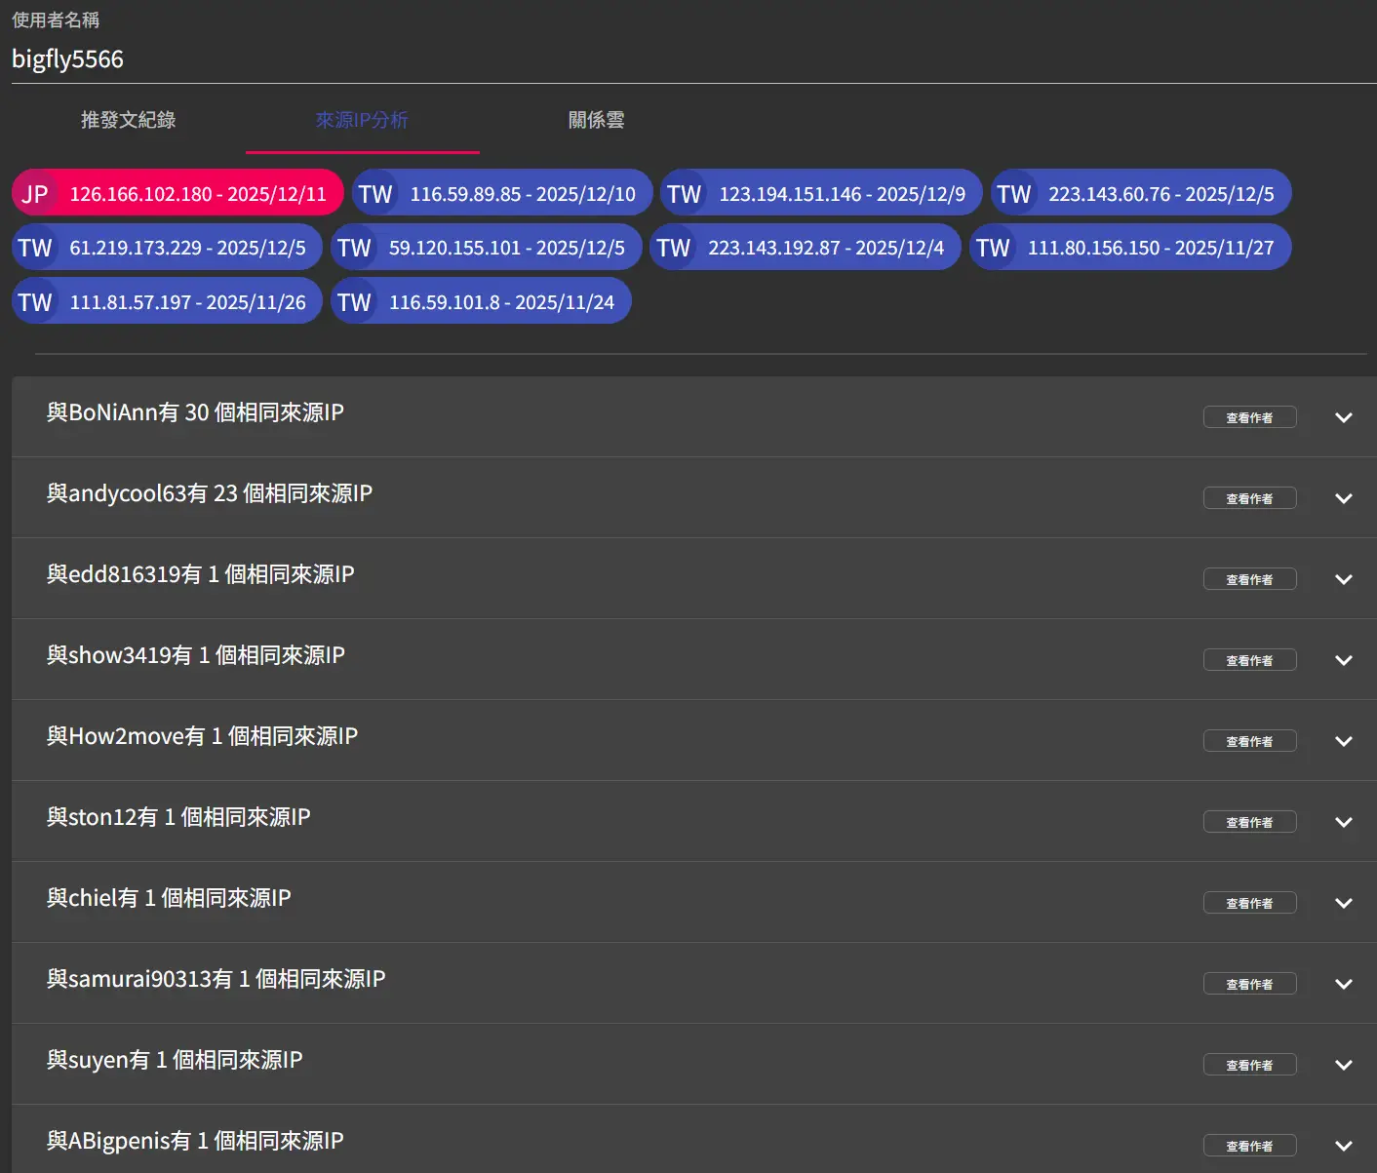Expand the BoNiAnn shared IP row chevron
The width and height of the screenshot is (1377, 1173).
click(x=1343, y=417)
